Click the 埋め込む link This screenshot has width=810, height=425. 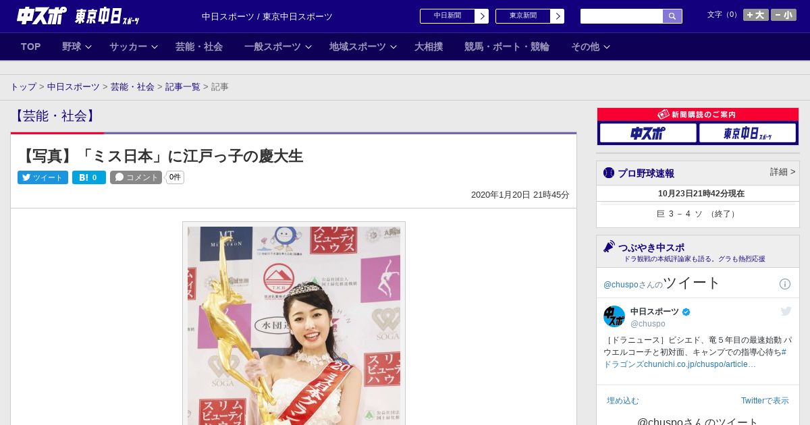622,401
